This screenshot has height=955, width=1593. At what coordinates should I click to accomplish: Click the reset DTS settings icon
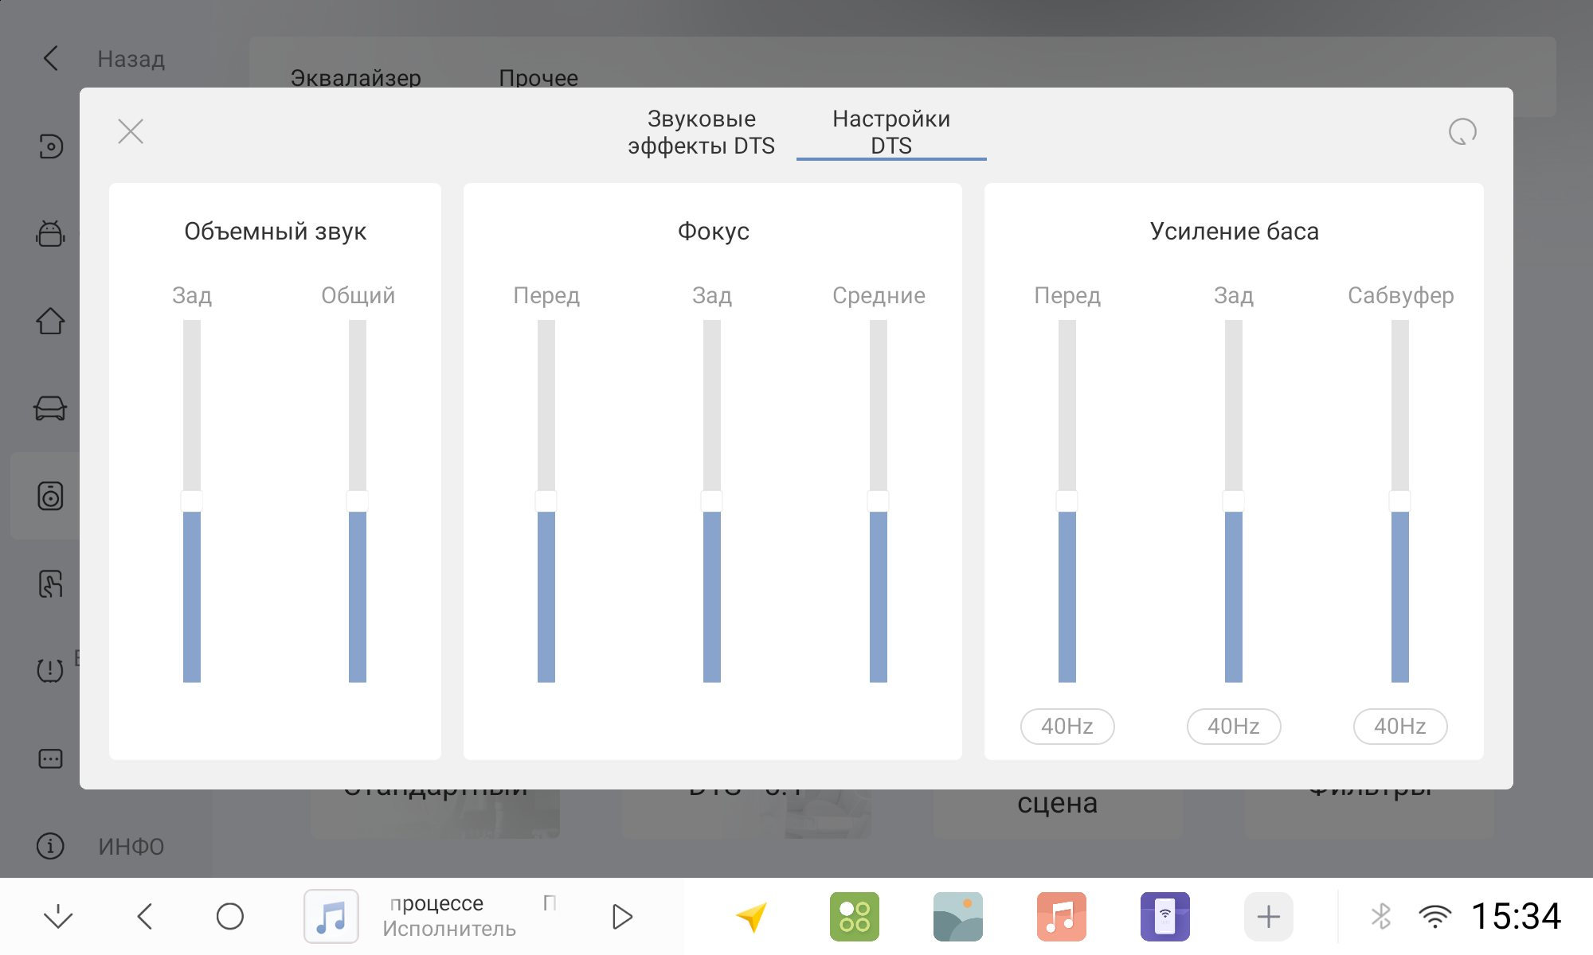tap(1462, 131)
